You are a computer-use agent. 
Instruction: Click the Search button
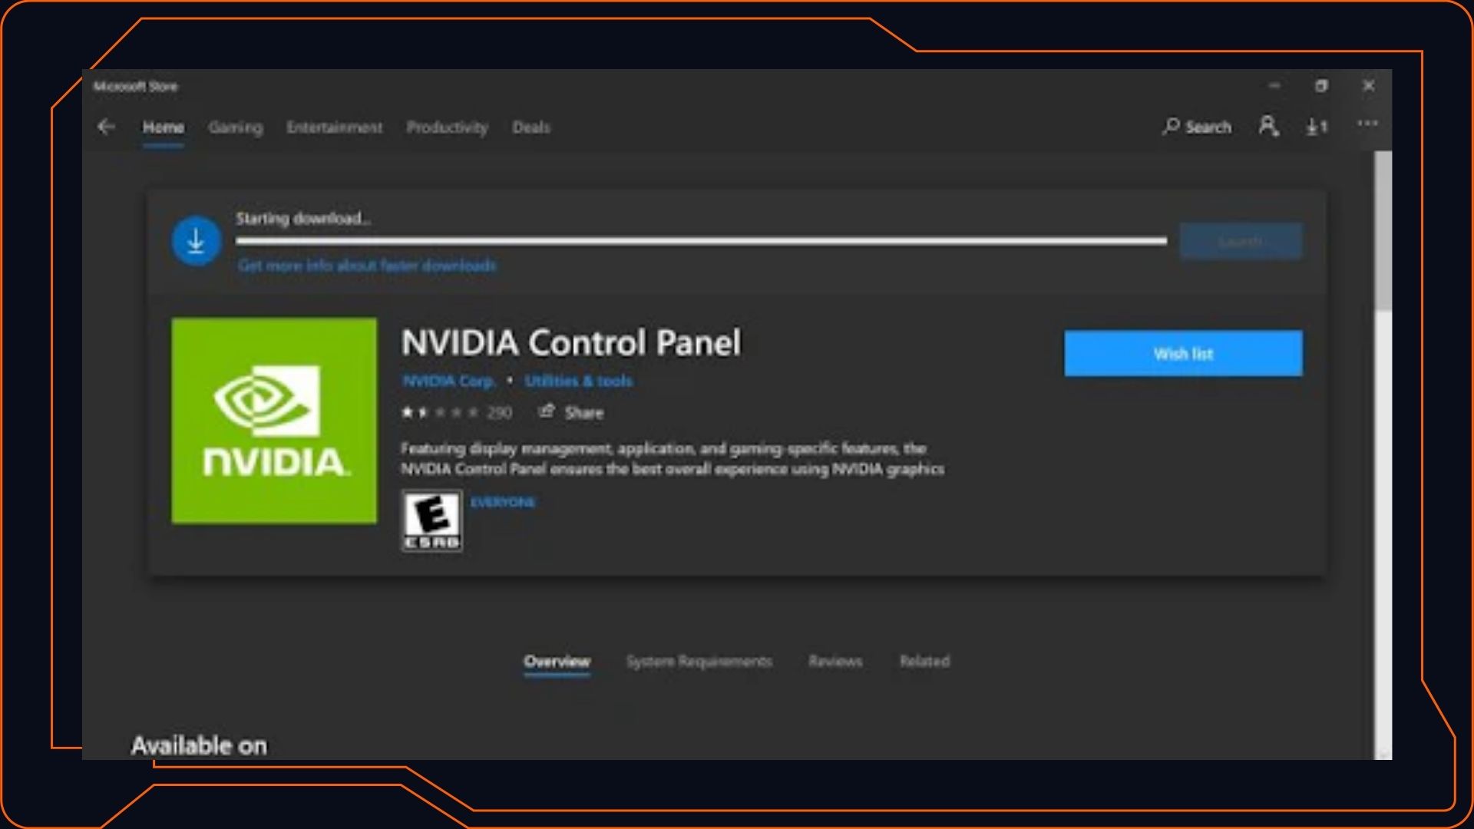1197,127
